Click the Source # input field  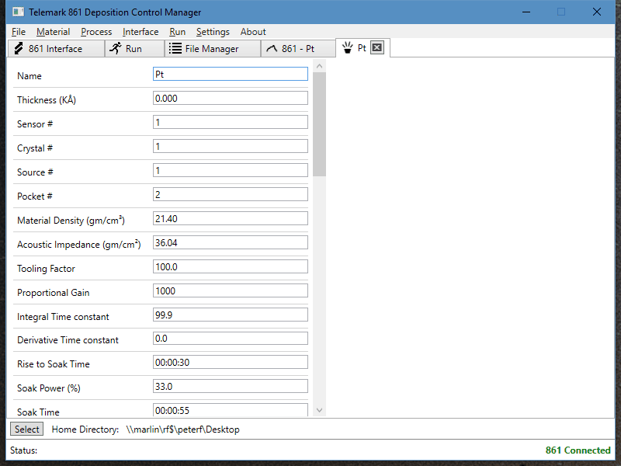(x=231, y=170)
